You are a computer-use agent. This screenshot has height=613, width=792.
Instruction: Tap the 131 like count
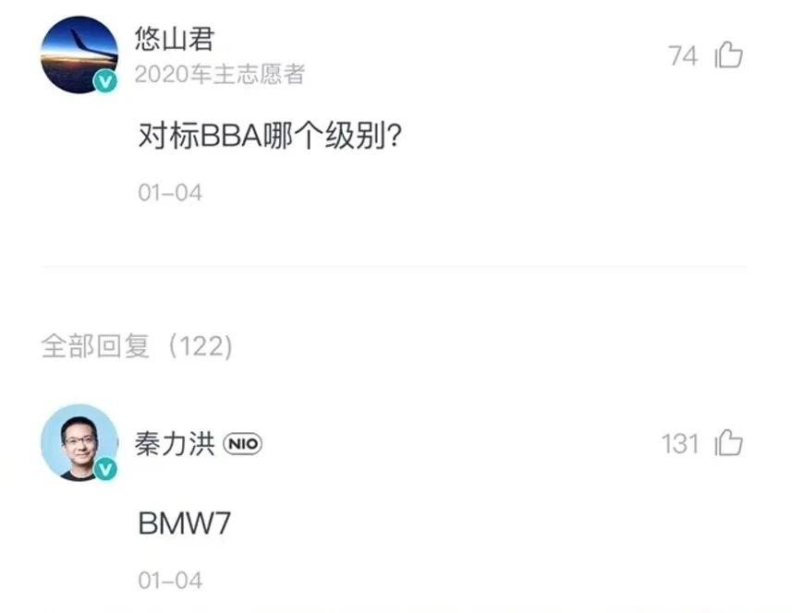[680, 444]
